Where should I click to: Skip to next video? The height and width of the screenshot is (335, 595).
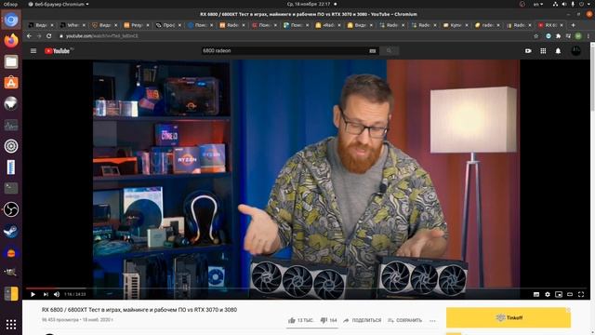tap(46, 294)
